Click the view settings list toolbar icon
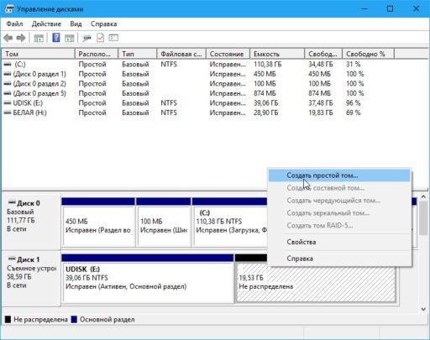This screenshot has width=430, height=340. click(113, 38)
